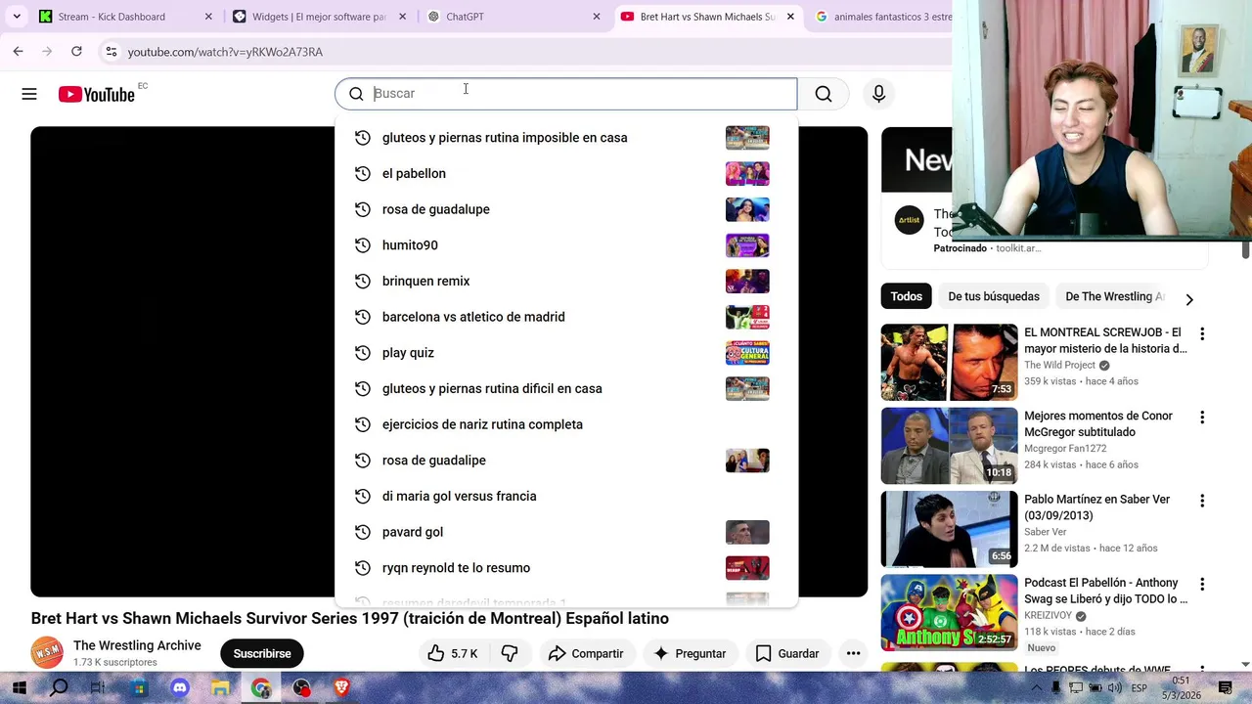Open Discord from the Windows taskbar
This screenshot has height=704, width=1252.
180,688
